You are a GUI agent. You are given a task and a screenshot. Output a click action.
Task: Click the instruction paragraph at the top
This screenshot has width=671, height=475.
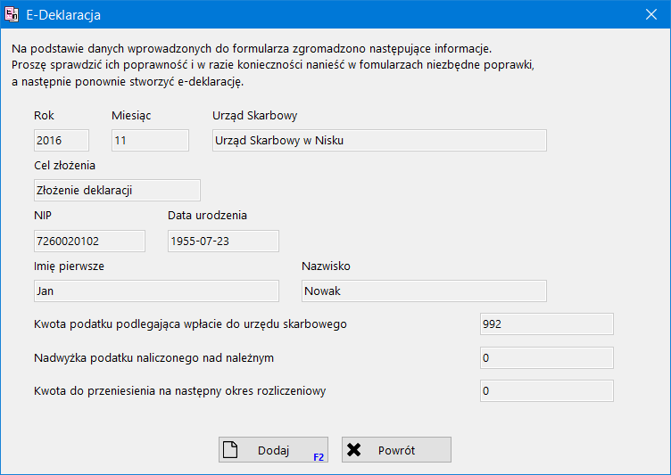click(x=273, y=65)
